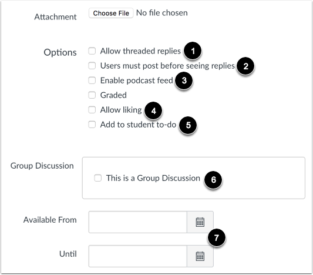The width and height of the screenshot is (313, 275).
Task: Tick This is a Group Discussion
Action: click(98, 178)
